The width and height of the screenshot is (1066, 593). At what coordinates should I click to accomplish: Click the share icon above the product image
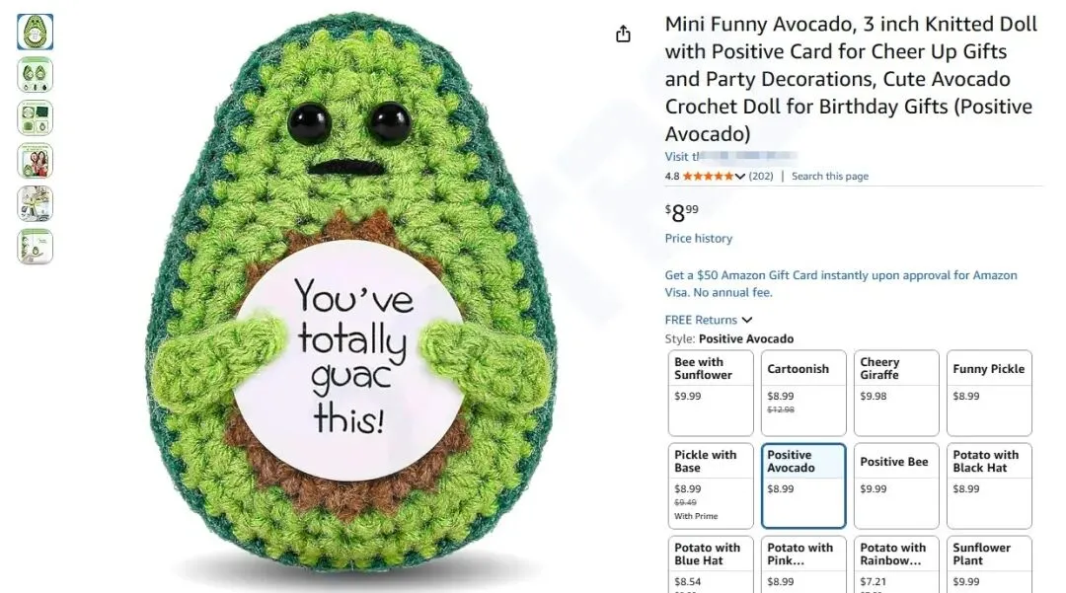click(x=623, y=35)
